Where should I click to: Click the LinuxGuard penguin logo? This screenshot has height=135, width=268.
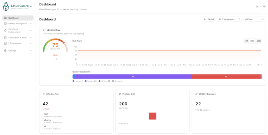tap(6, 6)
